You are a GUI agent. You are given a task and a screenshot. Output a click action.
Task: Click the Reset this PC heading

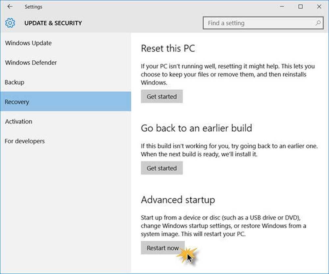click(168, 48)
